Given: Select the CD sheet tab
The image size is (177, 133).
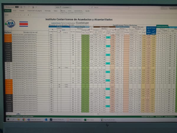Looking at the screenshot, I should tap(18, 113).
